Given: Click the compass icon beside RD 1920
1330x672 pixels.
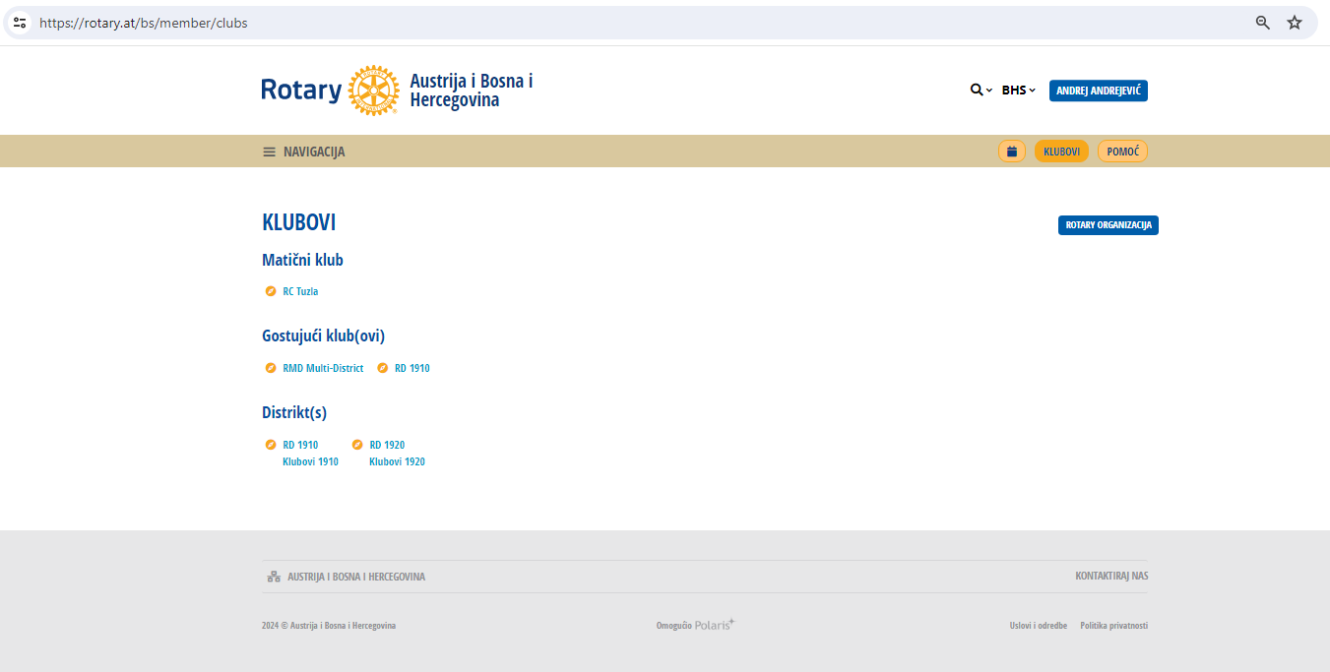Looking at the screenshot, I should [x=357, y=445].
